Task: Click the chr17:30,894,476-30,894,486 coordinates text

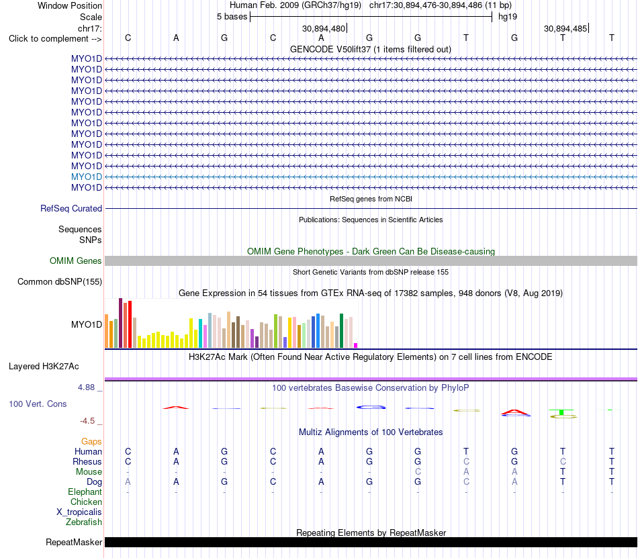Action: [x=426, y=5]
